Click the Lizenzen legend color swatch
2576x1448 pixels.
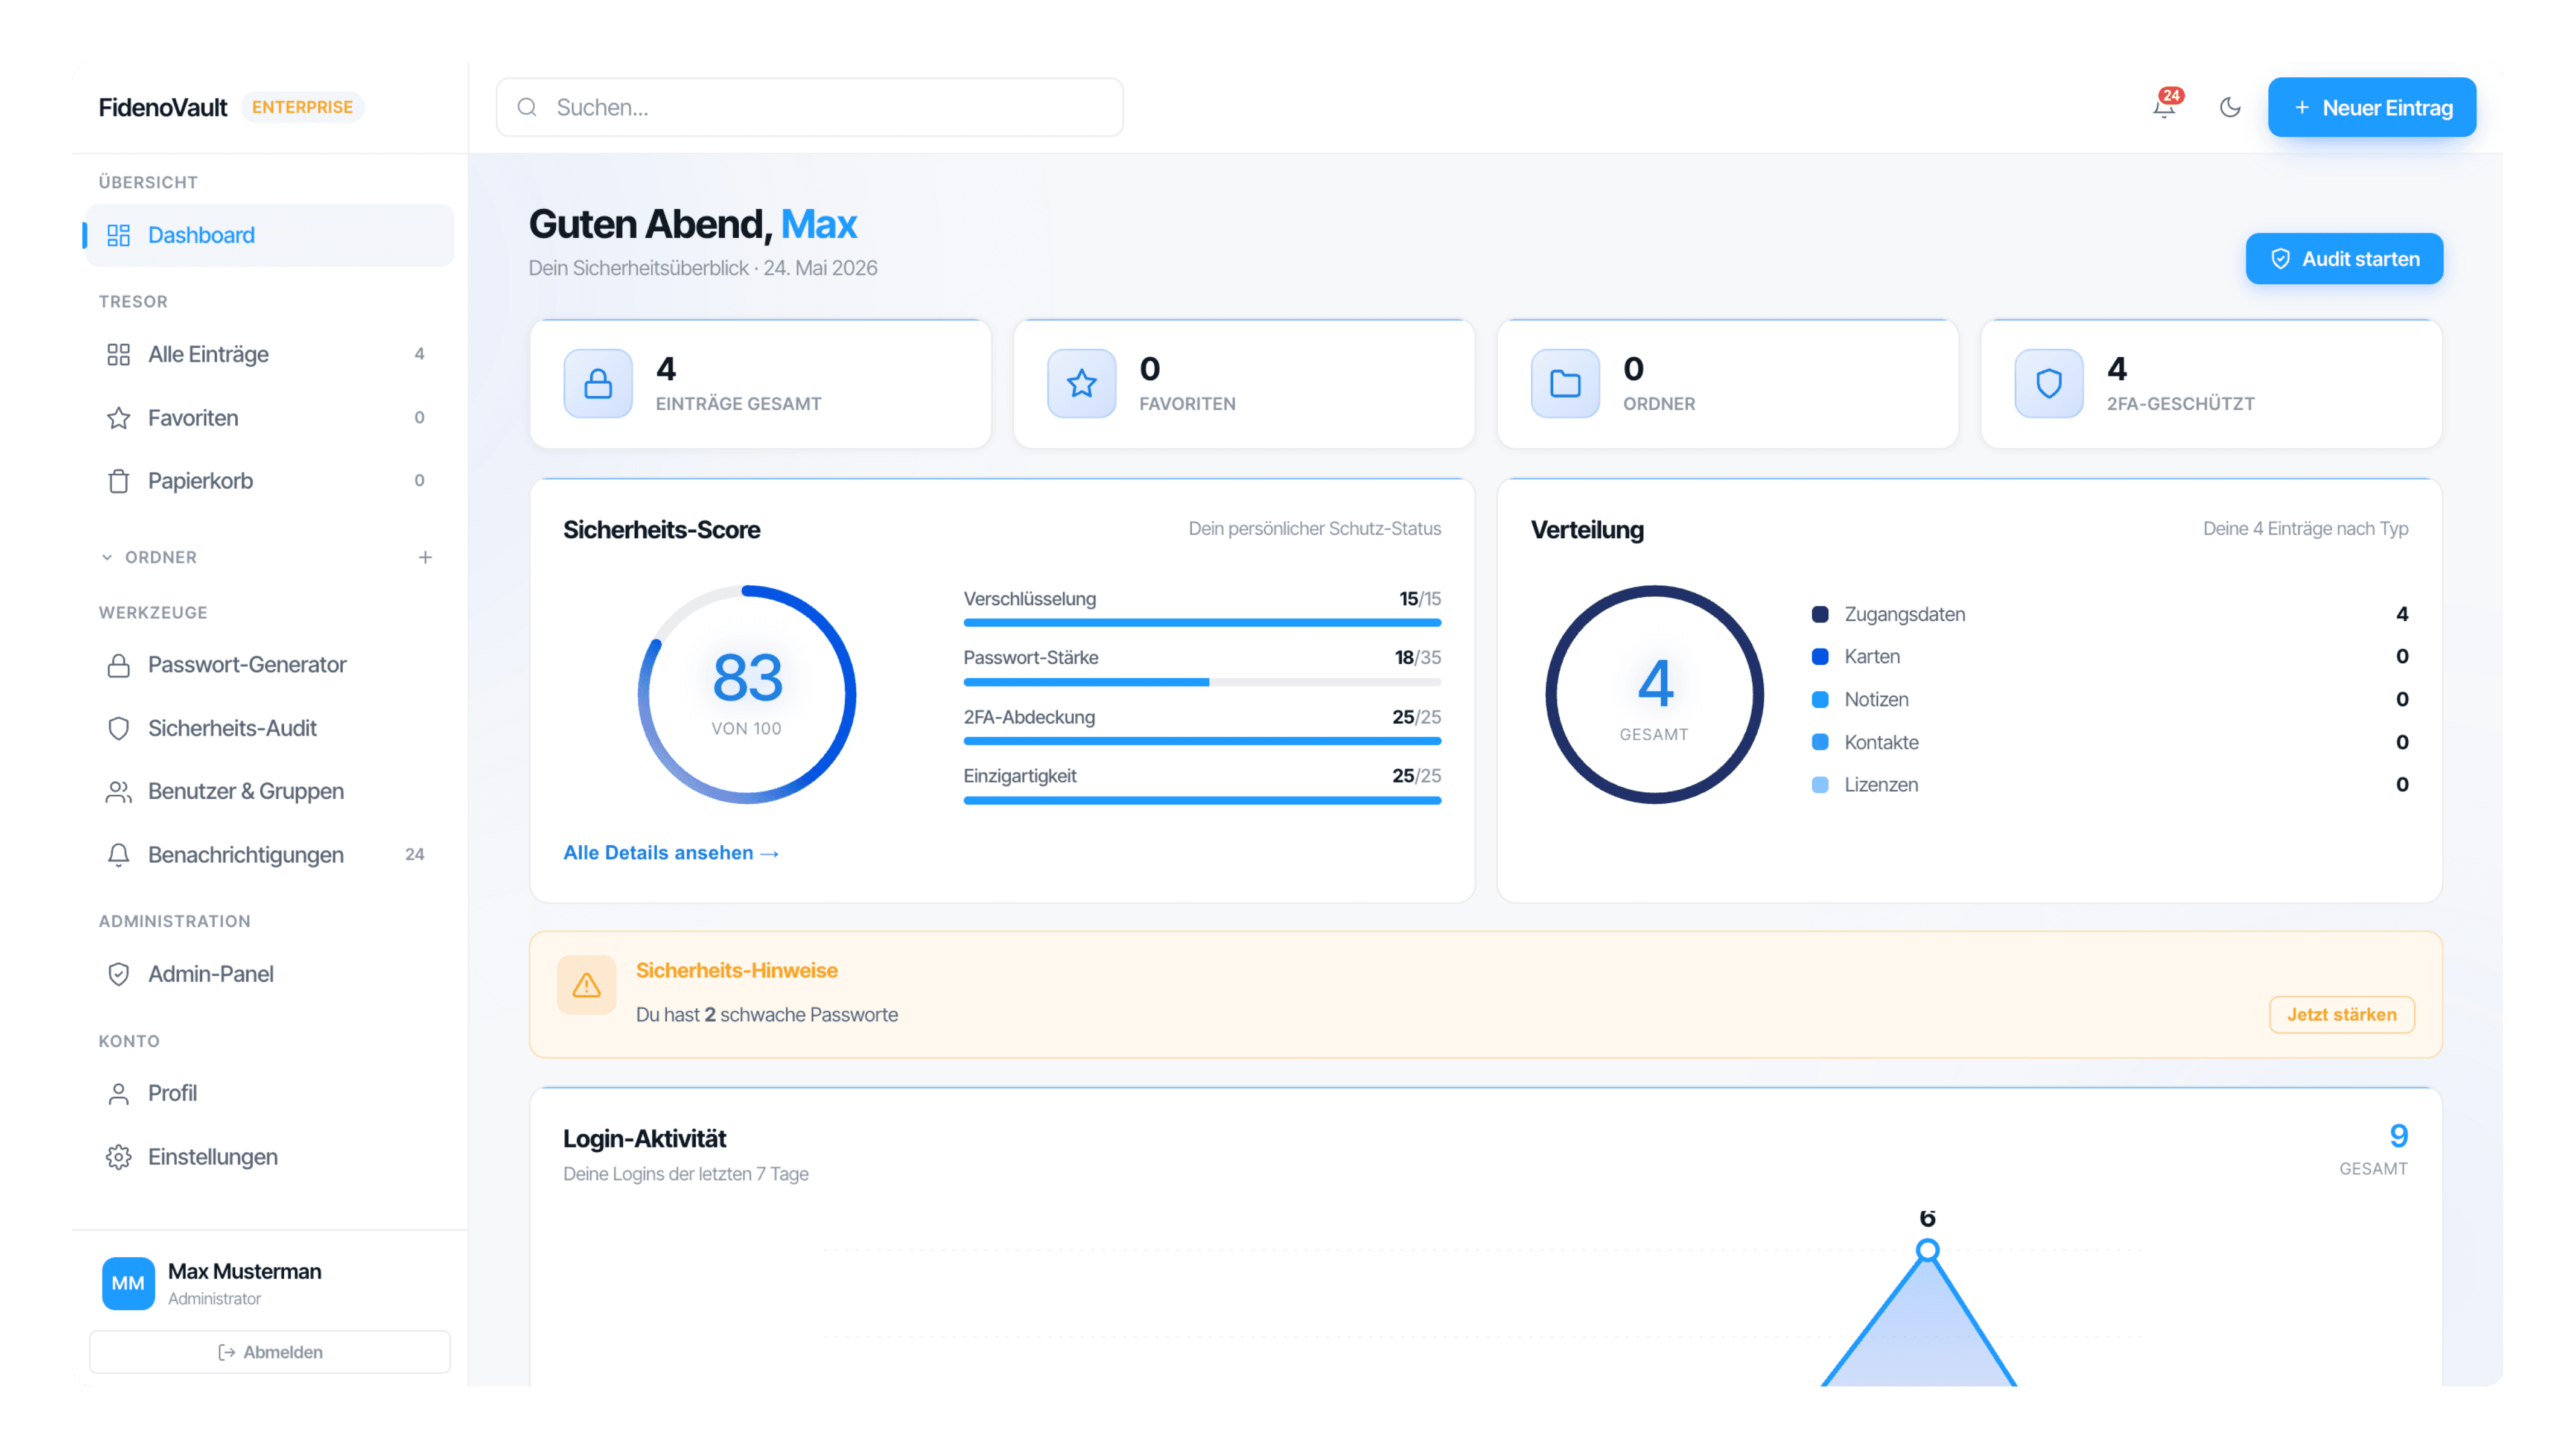pyautogui.click(x=1820, y=785)
